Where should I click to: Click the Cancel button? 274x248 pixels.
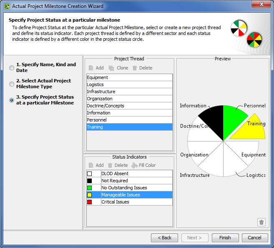[254, 238]
